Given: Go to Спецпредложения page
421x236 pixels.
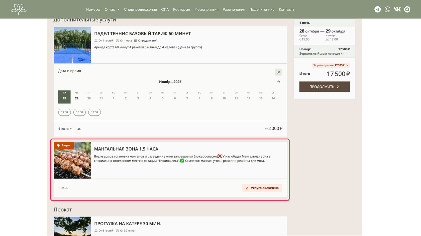Looking at the screenshot, I should pos(140,9).
